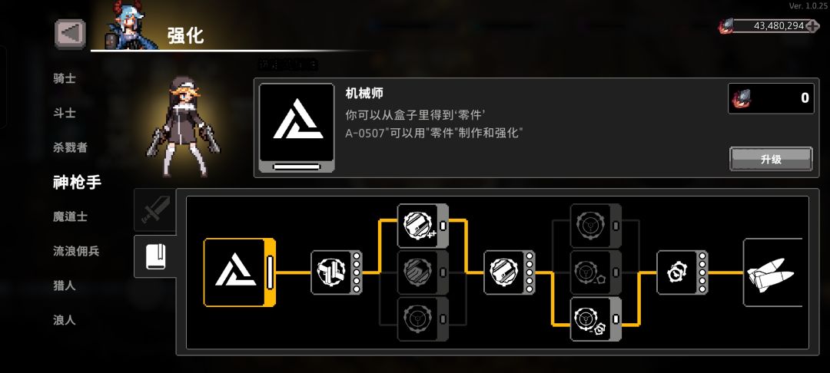Choose 猎人 class in the list

point(65,286)
